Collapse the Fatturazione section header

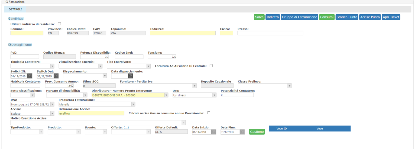click(x=15, y=2)
